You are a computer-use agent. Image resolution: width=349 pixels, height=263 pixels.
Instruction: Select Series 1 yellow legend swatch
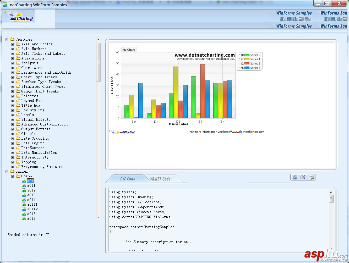[247, 59]
